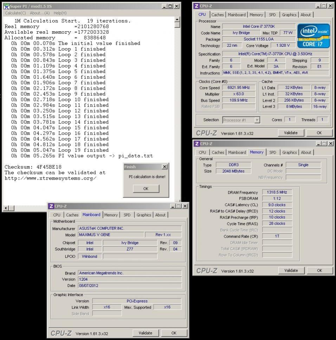Viewport: 336px width, 340px height.
Task: Click the Channels # Single value
Action: pyautogui.click(x=303, y=165)
